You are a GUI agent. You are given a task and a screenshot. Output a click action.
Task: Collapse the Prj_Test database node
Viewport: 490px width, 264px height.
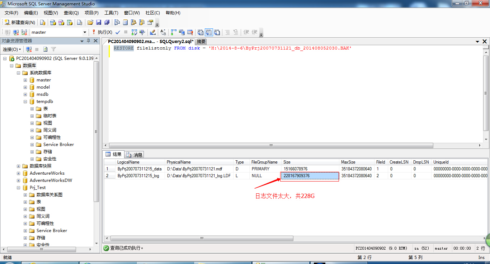click(19, 188)
